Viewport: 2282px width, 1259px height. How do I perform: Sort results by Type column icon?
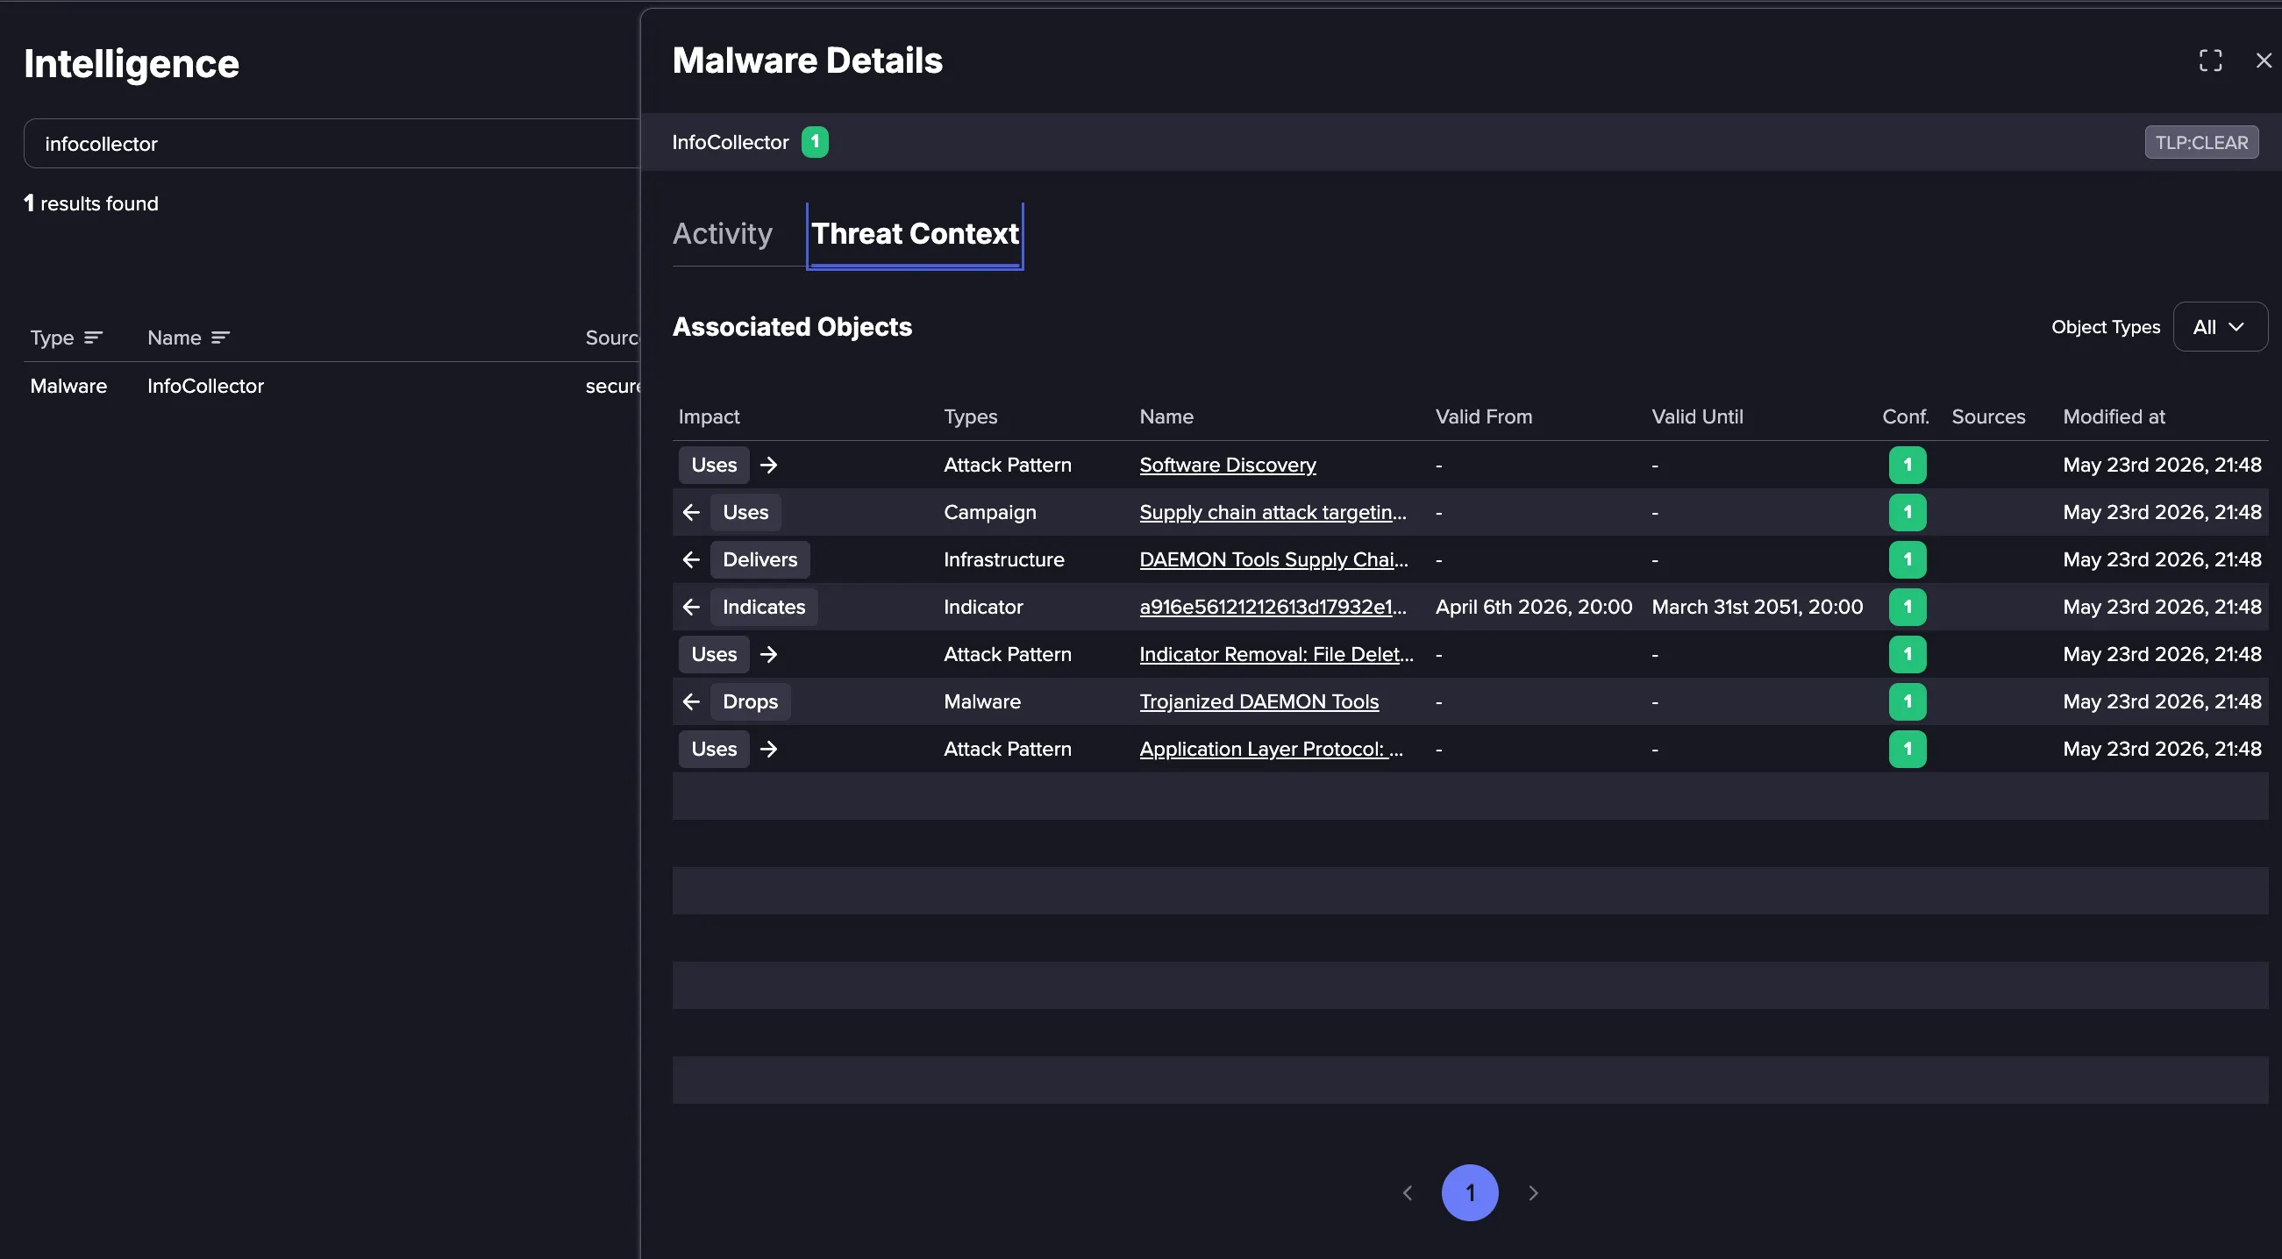point(93,338)
